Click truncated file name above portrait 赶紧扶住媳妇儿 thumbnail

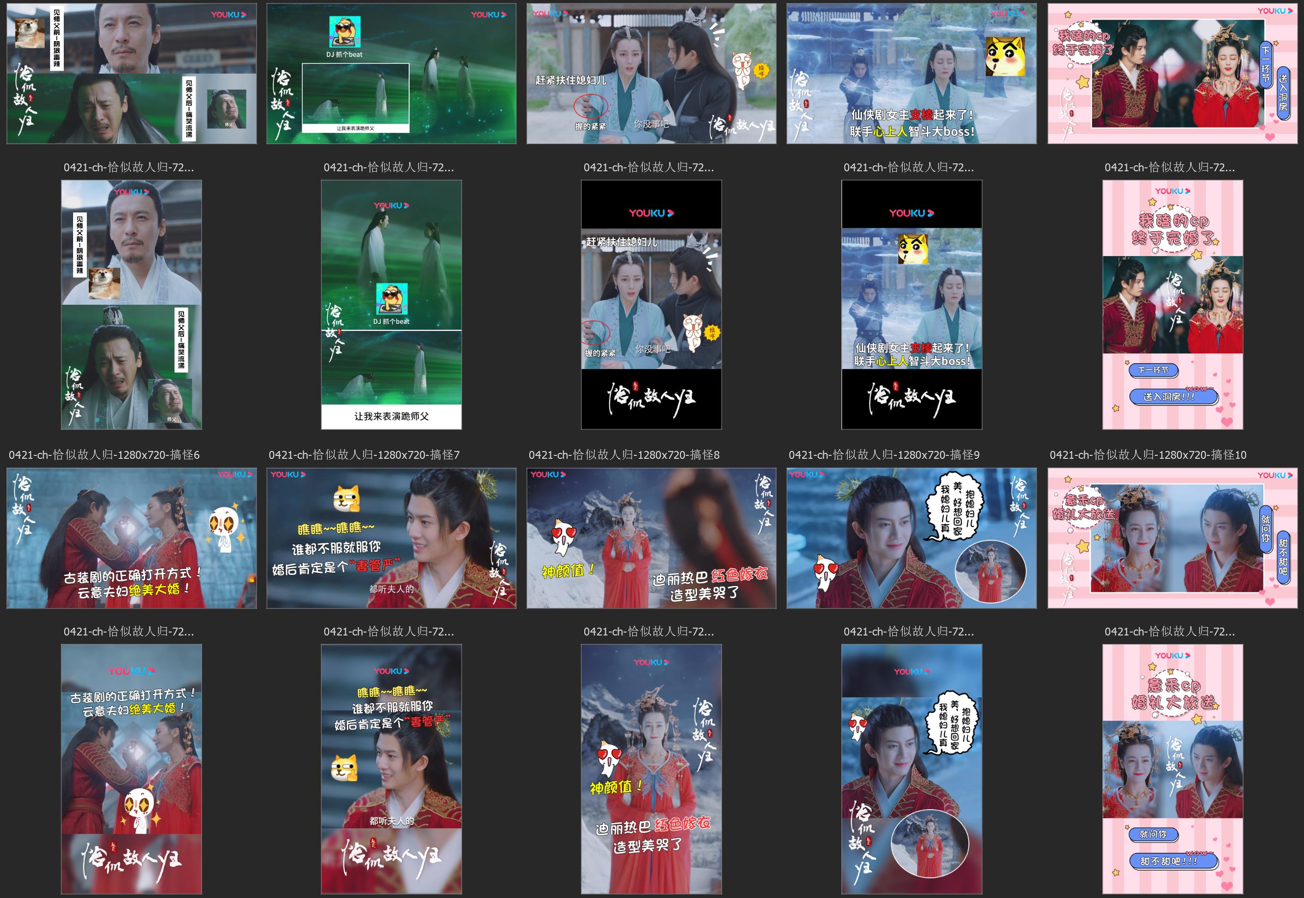(649, 167)
